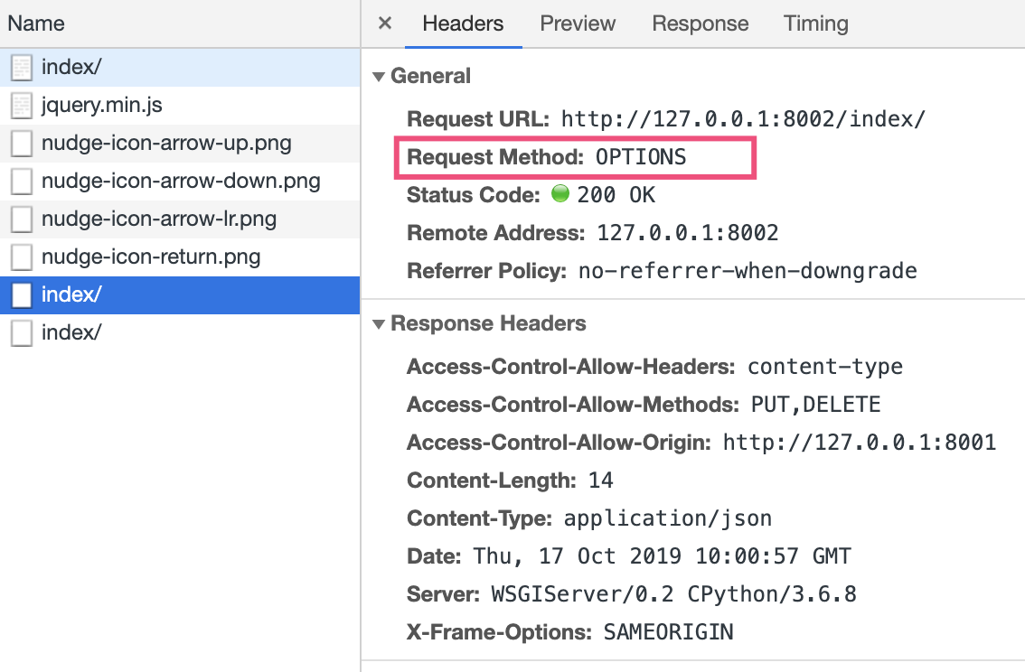1025x672 pixels.
Task: Click the Name column header
Action: click(36, 23)
